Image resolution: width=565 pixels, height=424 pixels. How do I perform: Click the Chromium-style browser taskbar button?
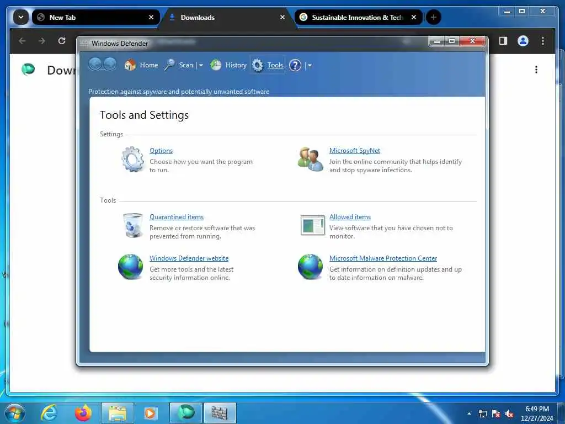(185, 413)
